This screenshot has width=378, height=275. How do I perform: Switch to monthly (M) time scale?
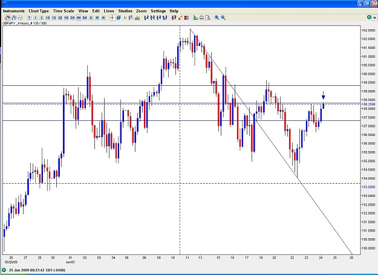pos(103,18)
